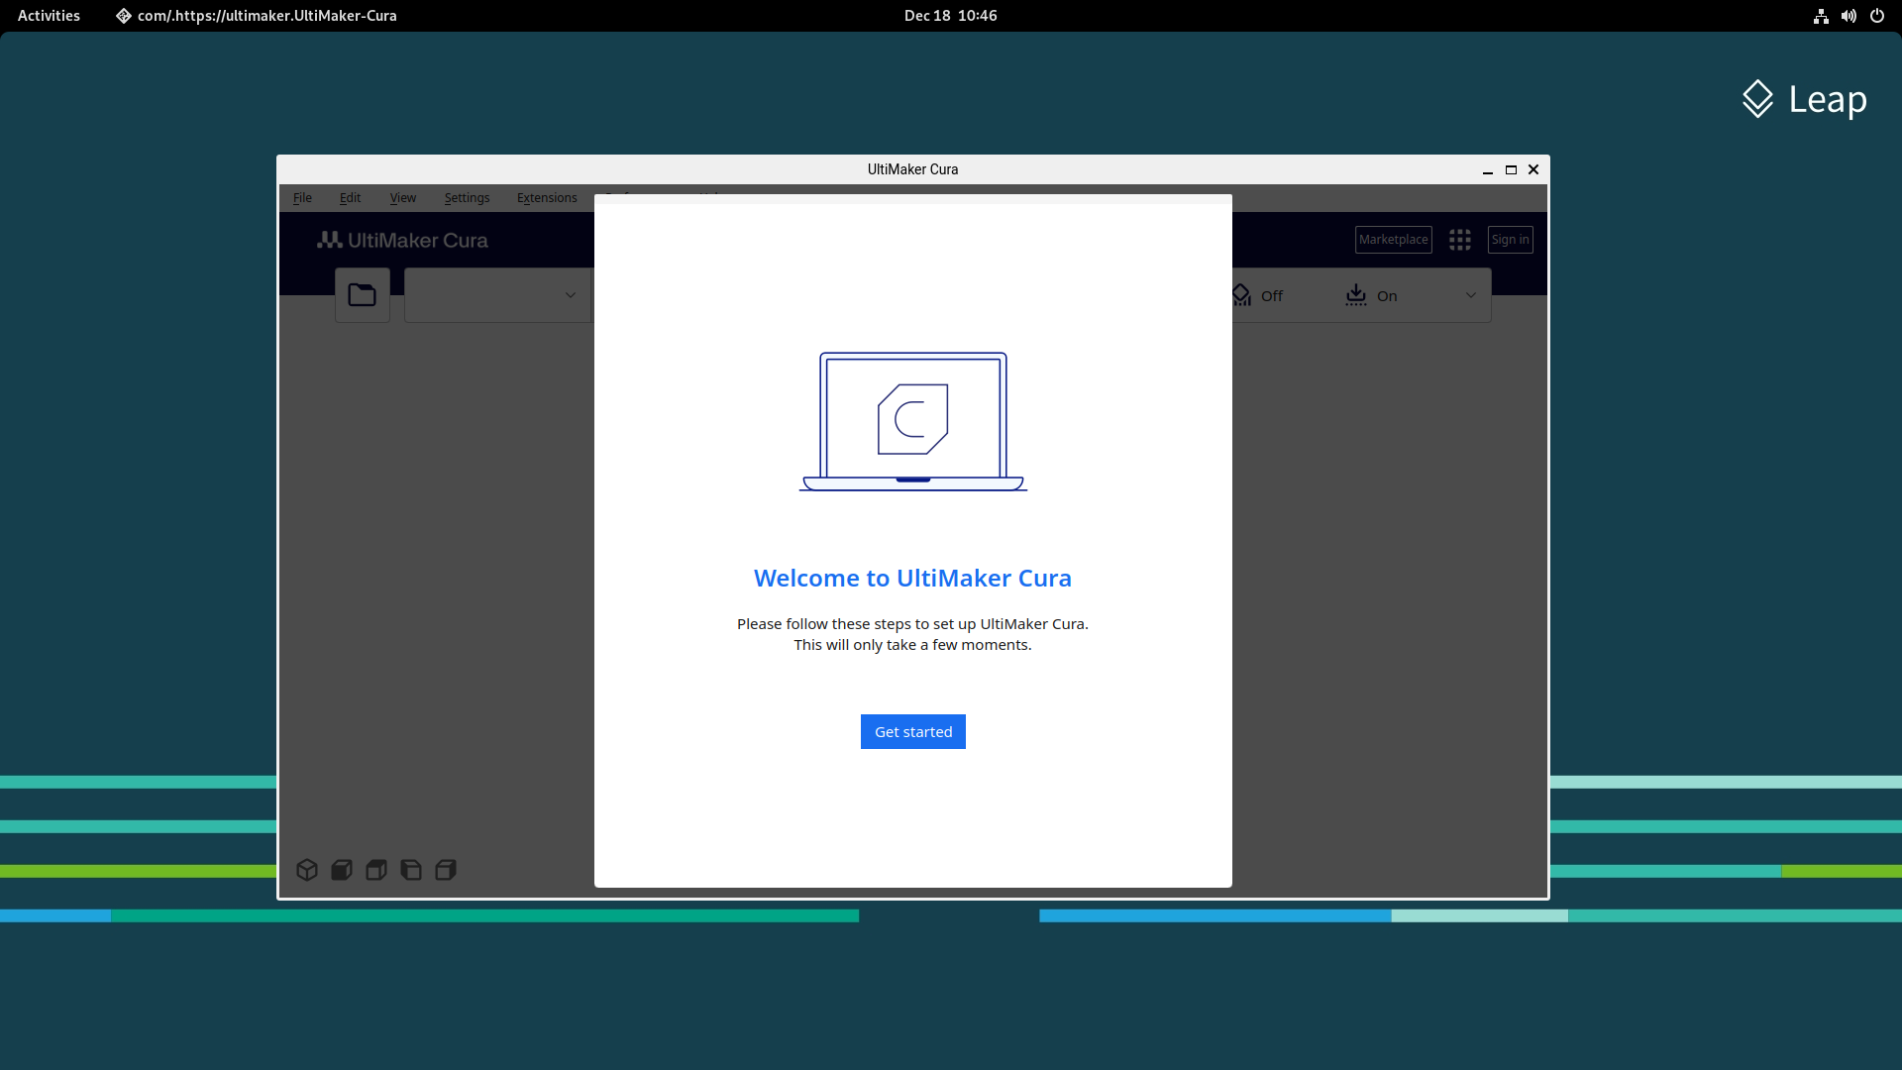1902x1070 pixels.
Task: Switch to right side view cube icon
Action: click(446, 870)
